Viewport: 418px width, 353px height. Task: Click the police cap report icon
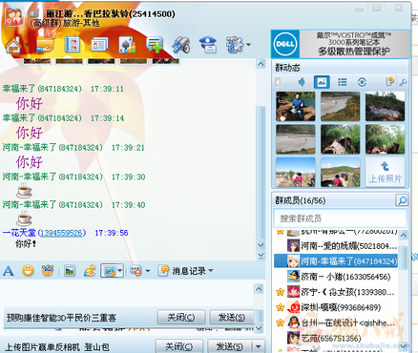(208, 45)
